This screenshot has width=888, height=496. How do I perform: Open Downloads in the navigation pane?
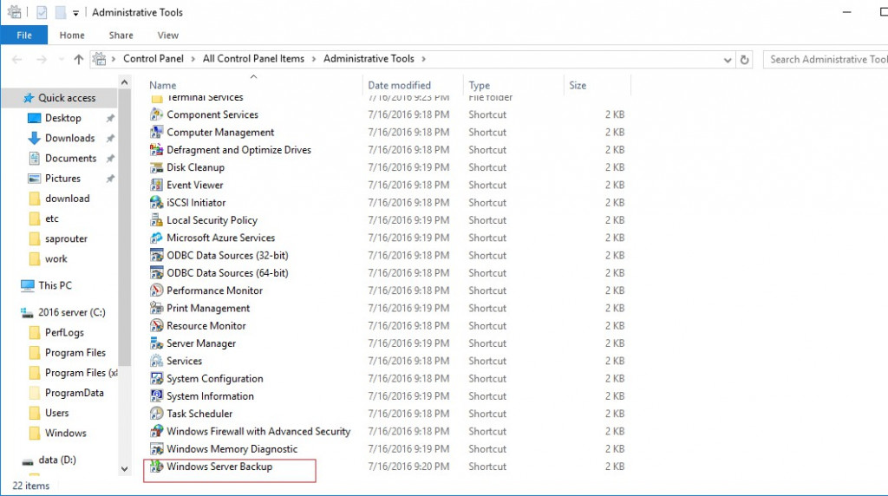(69, 138)
